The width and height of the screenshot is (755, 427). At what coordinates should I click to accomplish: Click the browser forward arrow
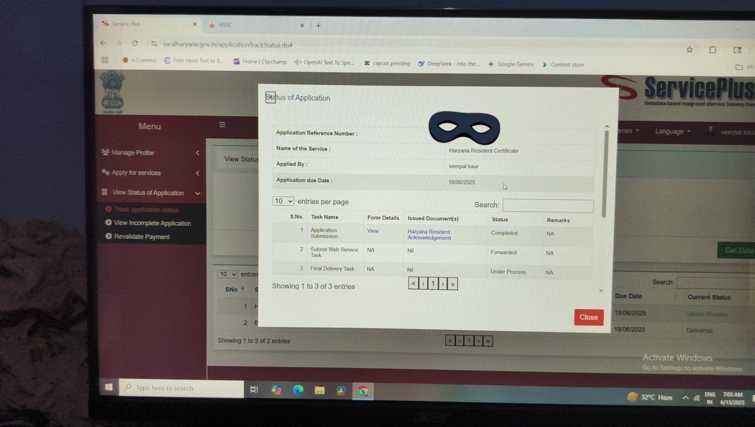point(119,43)
